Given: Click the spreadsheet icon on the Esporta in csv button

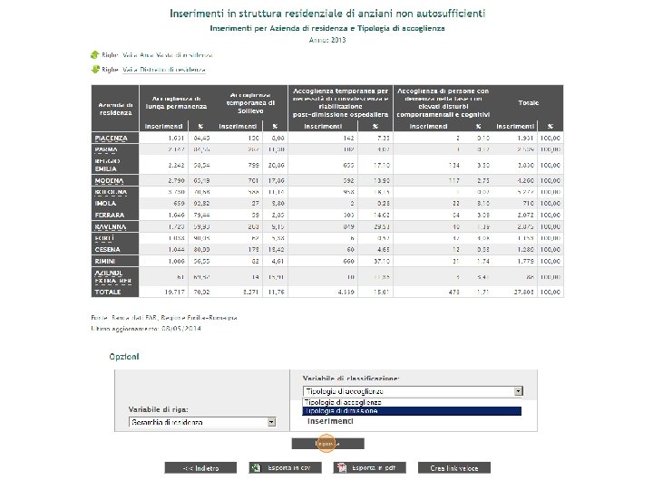Looking at the screenshot, I should click(255, 468).
